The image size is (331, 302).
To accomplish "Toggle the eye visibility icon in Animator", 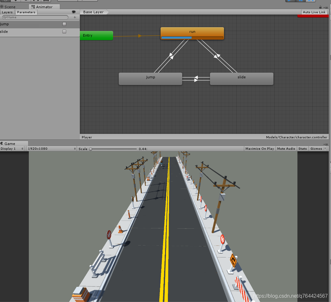I will pyautogui.click(x=74, y=12).
